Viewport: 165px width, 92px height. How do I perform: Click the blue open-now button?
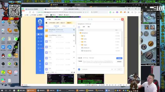coord(119,58)
